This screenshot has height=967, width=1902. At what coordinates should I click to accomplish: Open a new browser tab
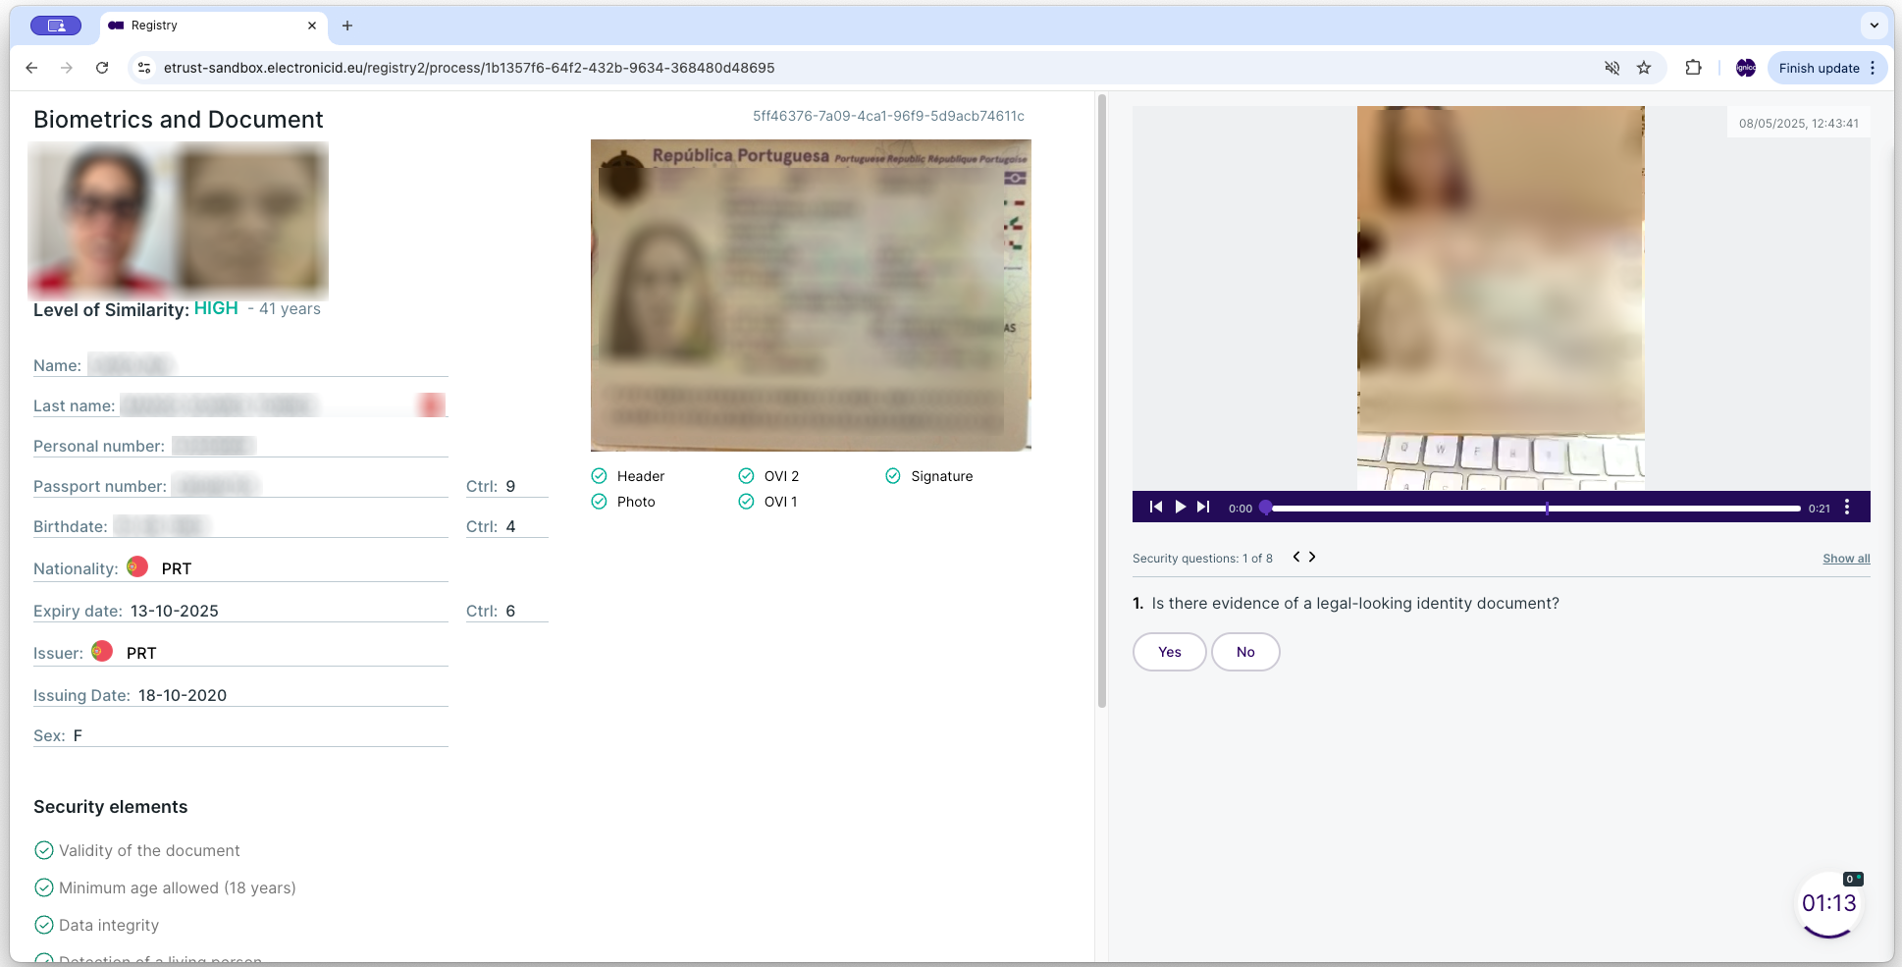(347, 26)
